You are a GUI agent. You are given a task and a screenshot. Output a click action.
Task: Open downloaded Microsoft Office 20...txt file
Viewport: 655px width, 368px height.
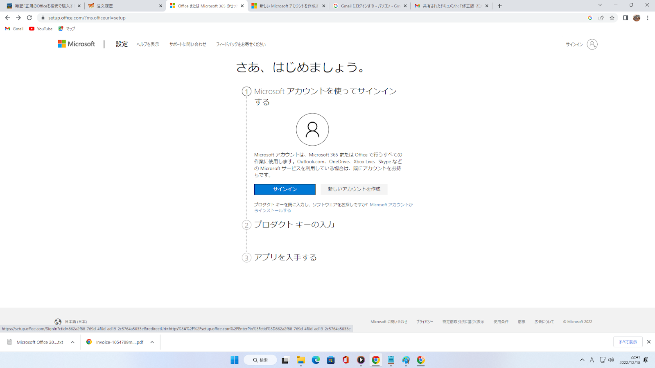pyautogui.click(x=36, y=342)
